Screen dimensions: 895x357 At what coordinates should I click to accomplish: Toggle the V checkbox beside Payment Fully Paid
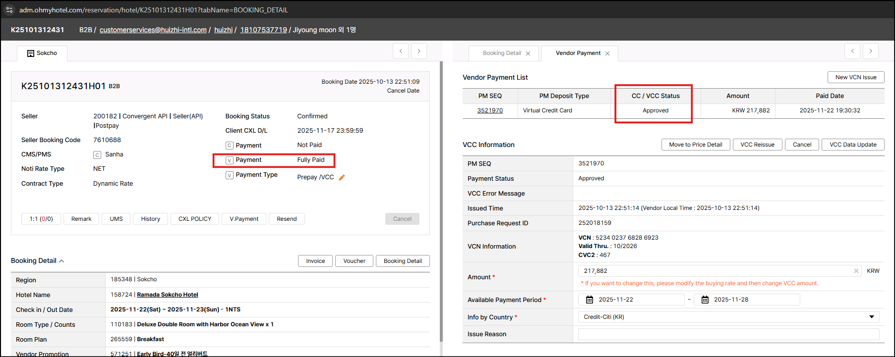pos(229,160)
